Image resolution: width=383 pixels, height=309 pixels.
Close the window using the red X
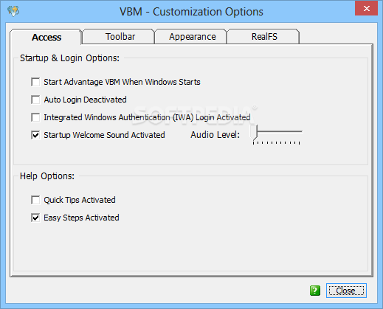[366, 9]
